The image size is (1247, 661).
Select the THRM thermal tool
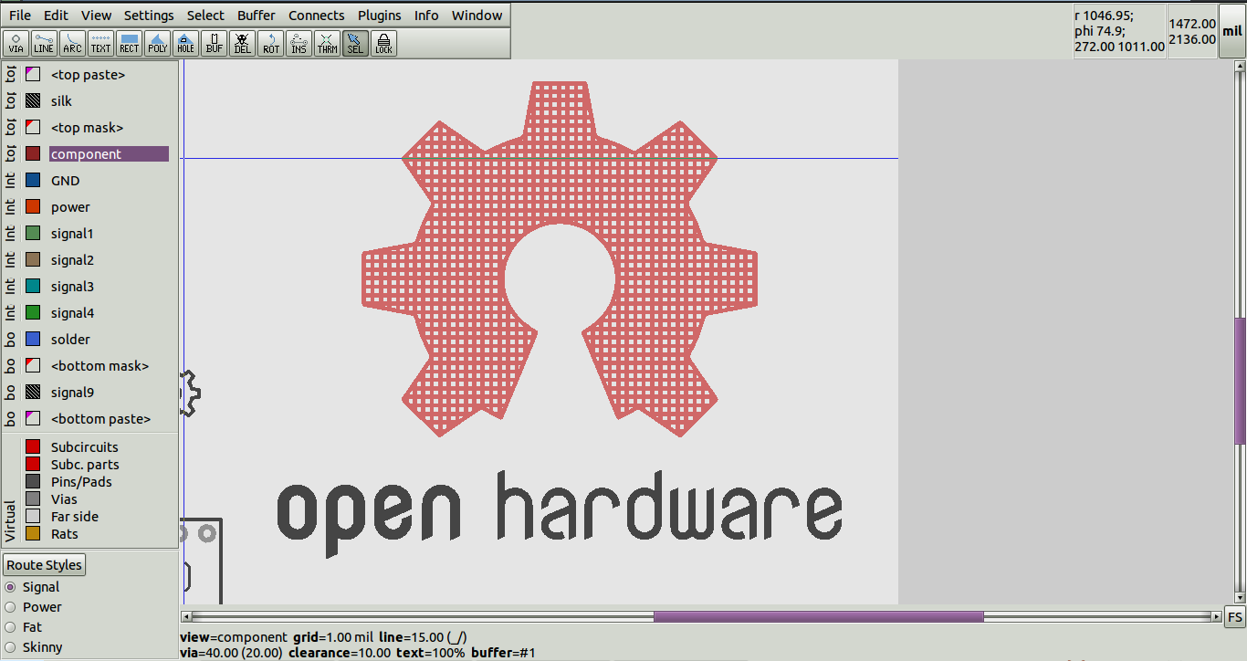(327, 42)
